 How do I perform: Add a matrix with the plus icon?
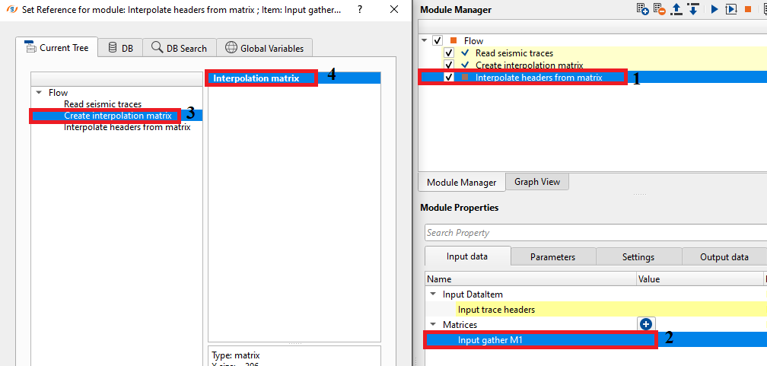click(647, 324)
